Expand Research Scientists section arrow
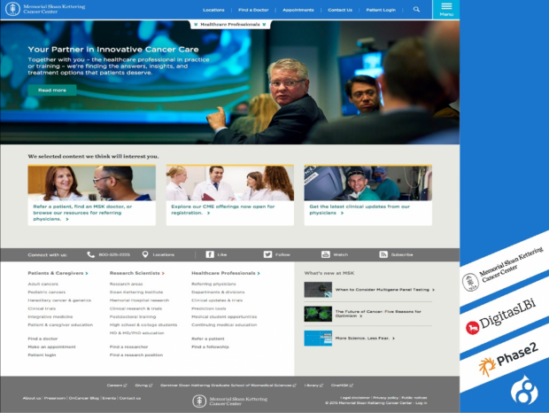549x413 pixels. pyautogui.click(x=163, y=273)
